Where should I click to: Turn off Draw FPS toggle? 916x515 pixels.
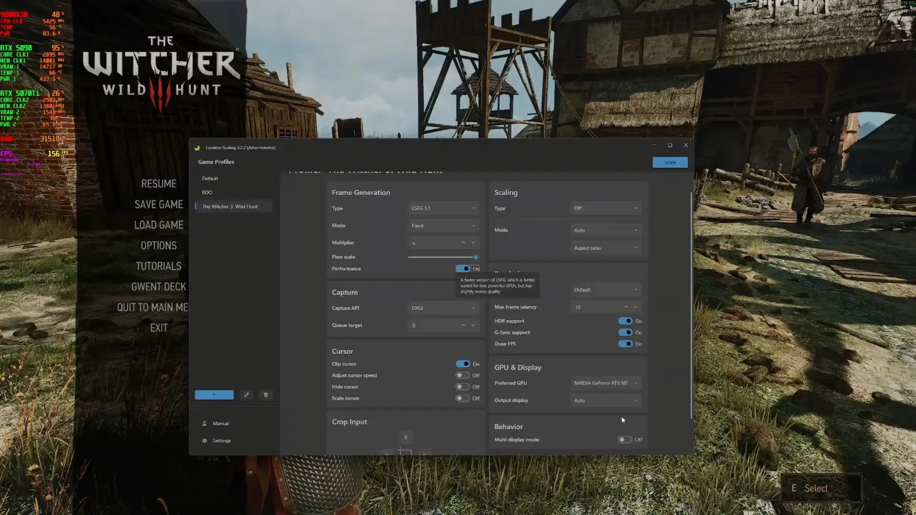(625, 344)
